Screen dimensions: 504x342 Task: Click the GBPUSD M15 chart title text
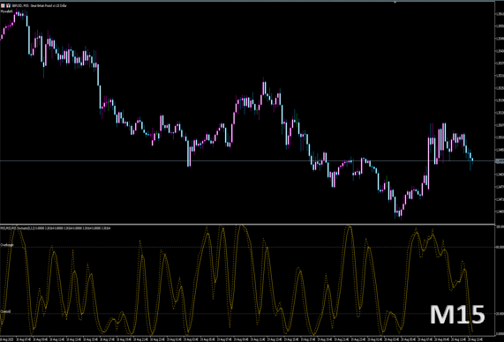click(x=39, y=5)
